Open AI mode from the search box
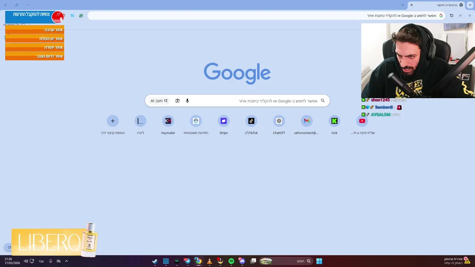475x267 pixels. pyautogui.click(x=159, y=101)
